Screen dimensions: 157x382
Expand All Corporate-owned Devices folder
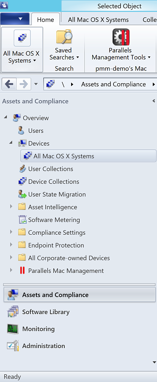pos(11,258)
